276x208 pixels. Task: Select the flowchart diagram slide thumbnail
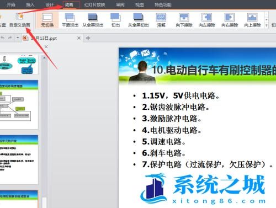pos(19,104)
